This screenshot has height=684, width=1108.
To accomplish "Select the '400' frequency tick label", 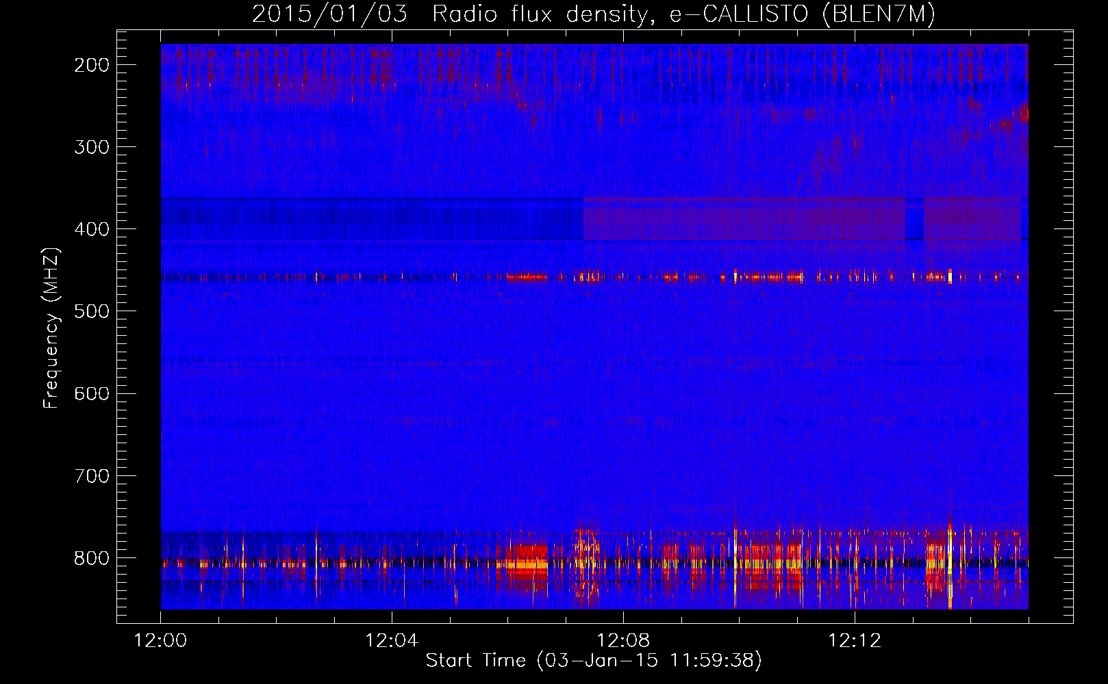I will click(x=91, y=229).
